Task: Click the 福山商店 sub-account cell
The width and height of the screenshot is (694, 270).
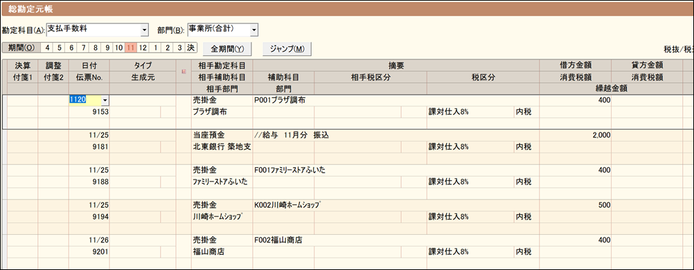Action: [x=222, y=251]
